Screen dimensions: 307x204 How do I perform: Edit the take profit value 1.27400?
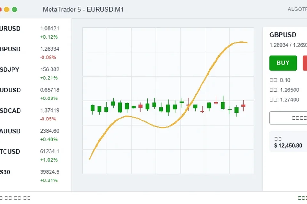click(288, 100)
